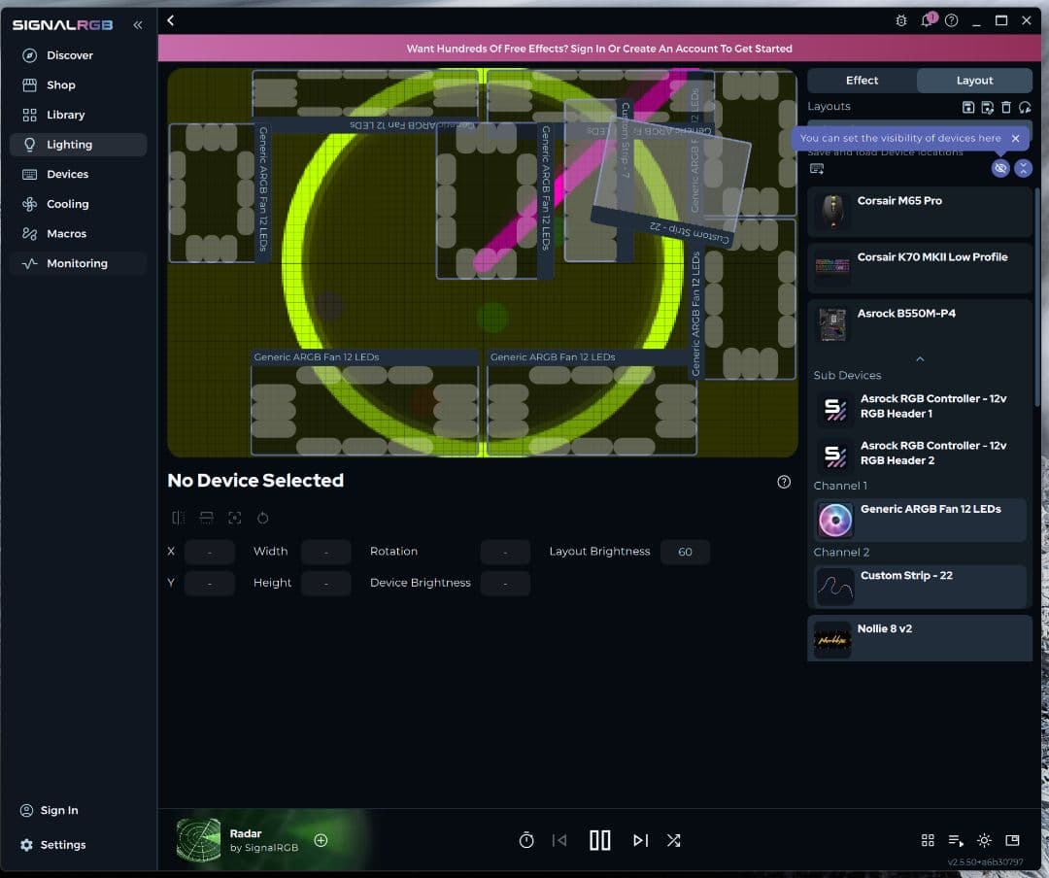Open the help icon in title bar
Viewport: 1049px width, 878px height.
951,20
